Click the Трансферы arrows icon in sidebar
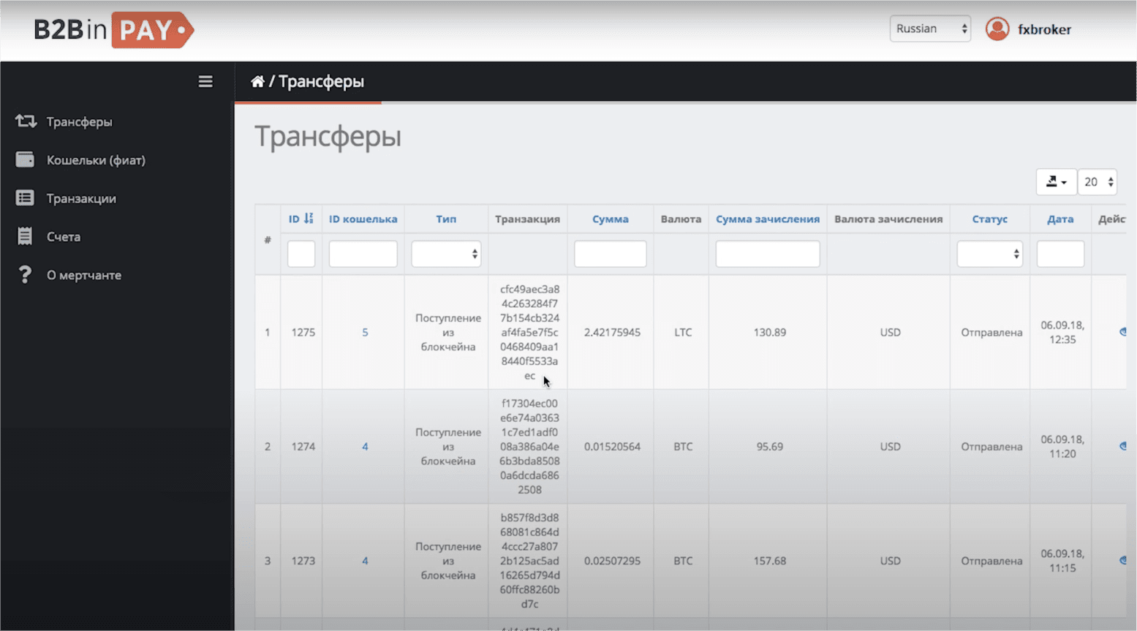This screenshot has height=631, width=1137. (26, 121)
